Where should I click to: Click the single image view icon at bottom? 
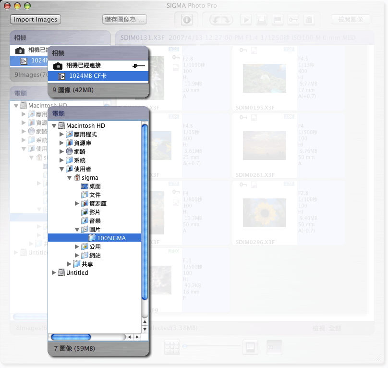pos(250,347)
